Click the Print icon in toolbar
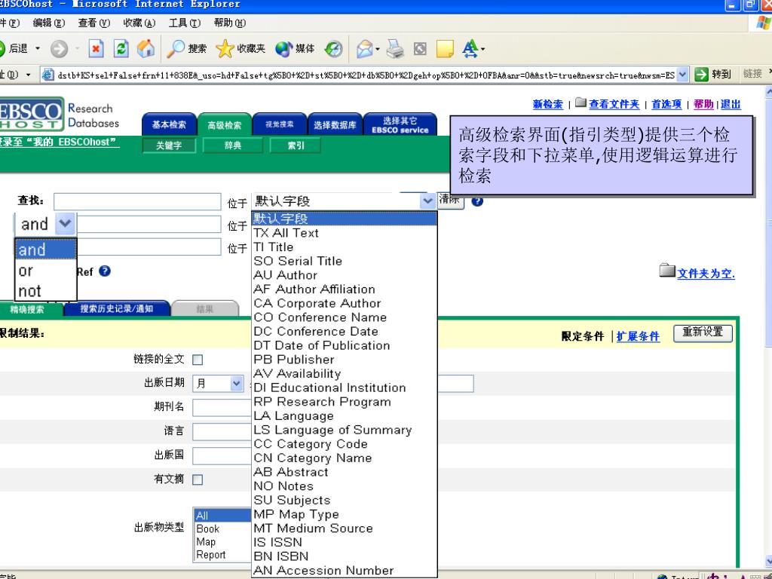Image resolution: width=772 pixels, height=579 pixels. pyautogui.click(x=395, y=49)
